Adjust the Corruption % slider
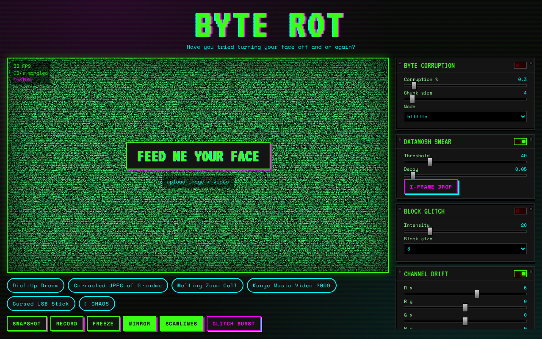 (465, 86)
